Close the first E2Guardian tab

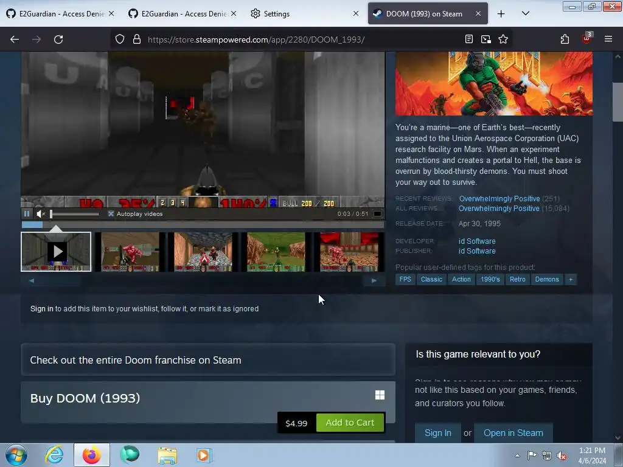click(111, 13)
